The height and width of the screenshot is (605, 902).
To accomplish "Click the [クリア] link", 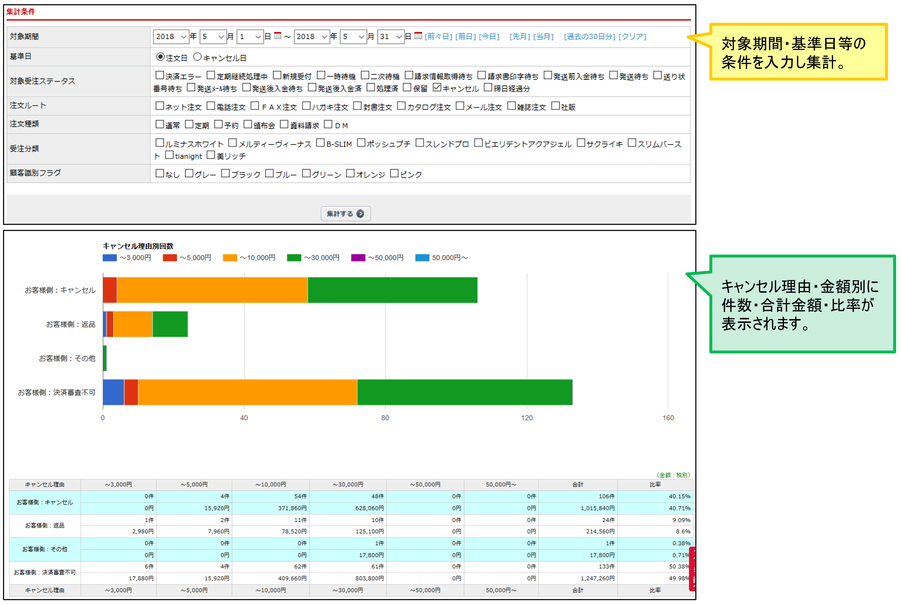I will (632, 37).
